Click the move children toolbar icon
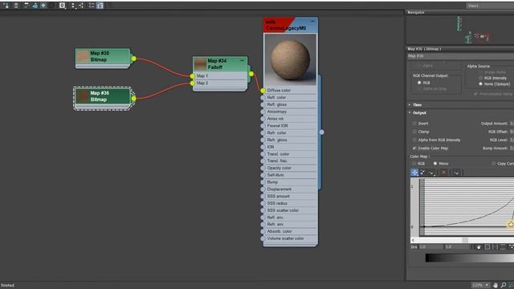The image size is (514, 289). click(x=27, y=6)
